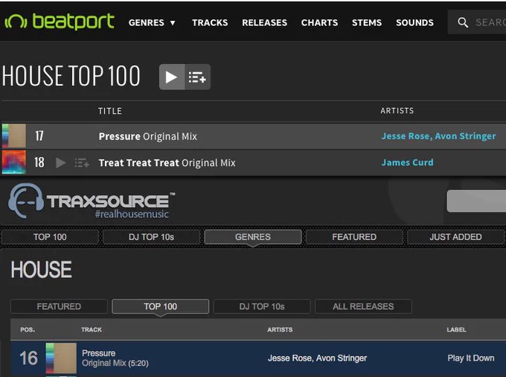Click the search magnifier icon
The image size is (506, 377).
pos(463,22)
